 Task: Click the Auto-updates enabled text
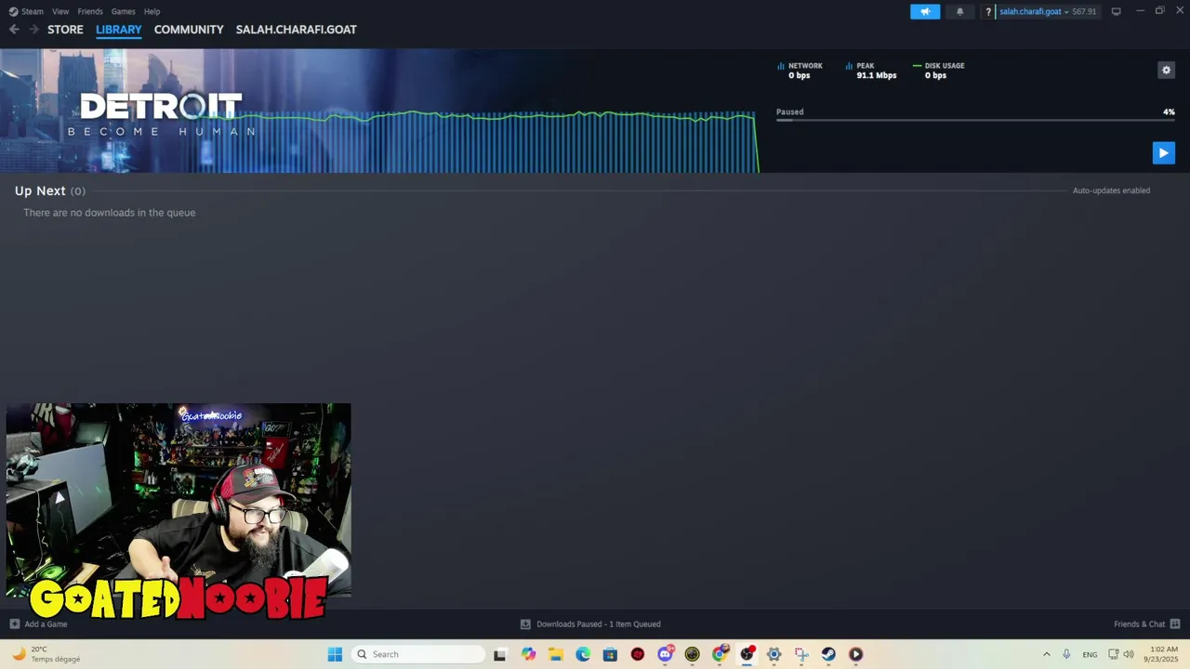(x=1111, y=190)
